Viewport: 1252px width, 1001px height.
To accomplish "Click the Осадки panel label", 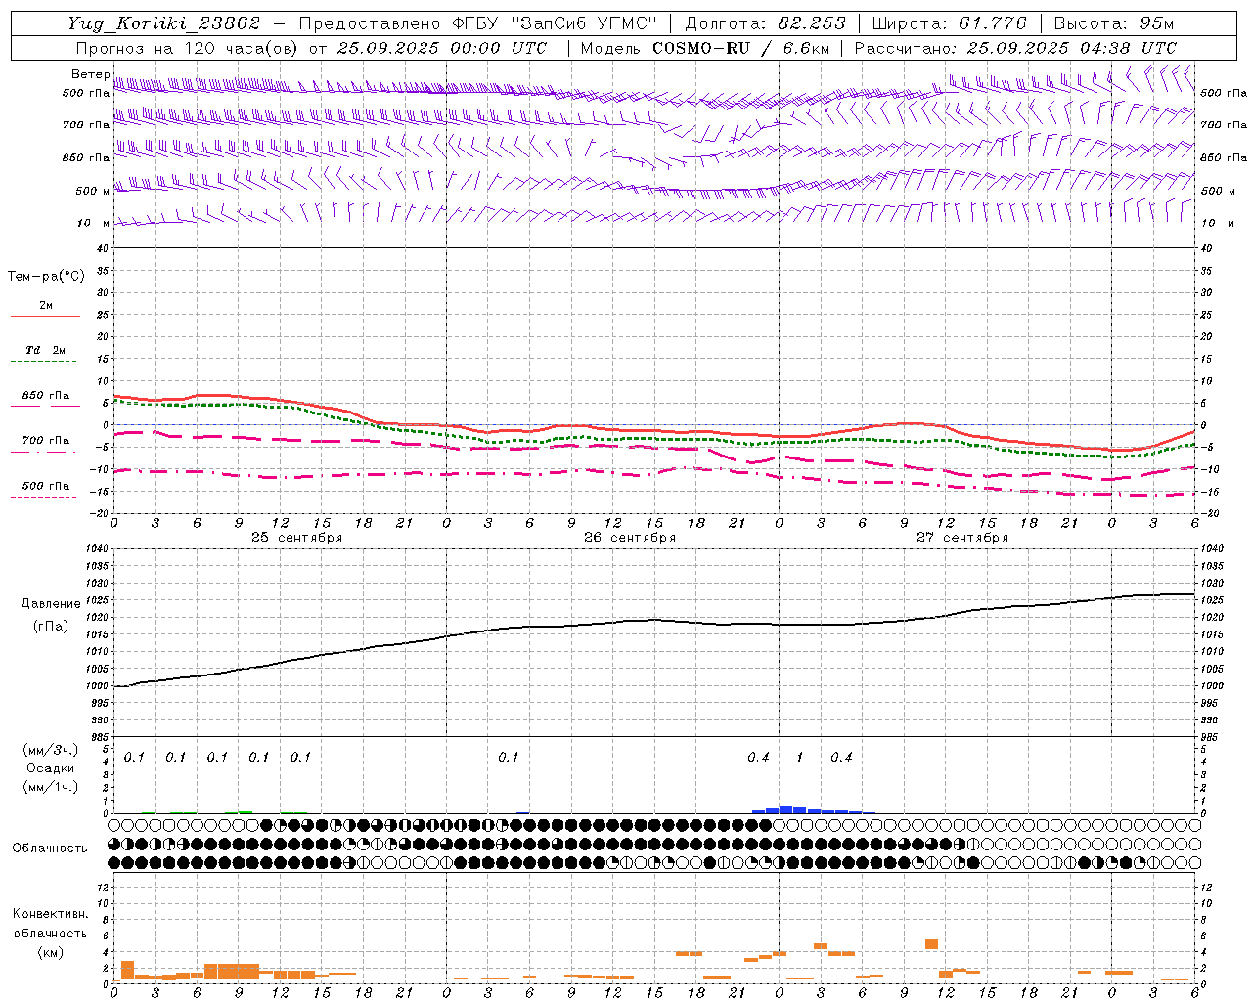I will pyautogui.click(x=51, y=768).
